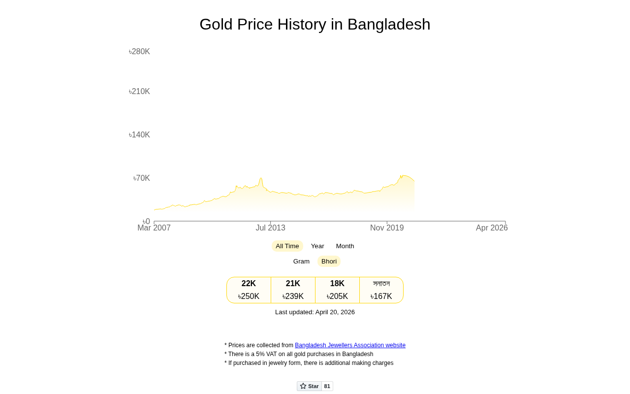
Task: Click the GitHub Star icon button
Action: pos(309,386)
